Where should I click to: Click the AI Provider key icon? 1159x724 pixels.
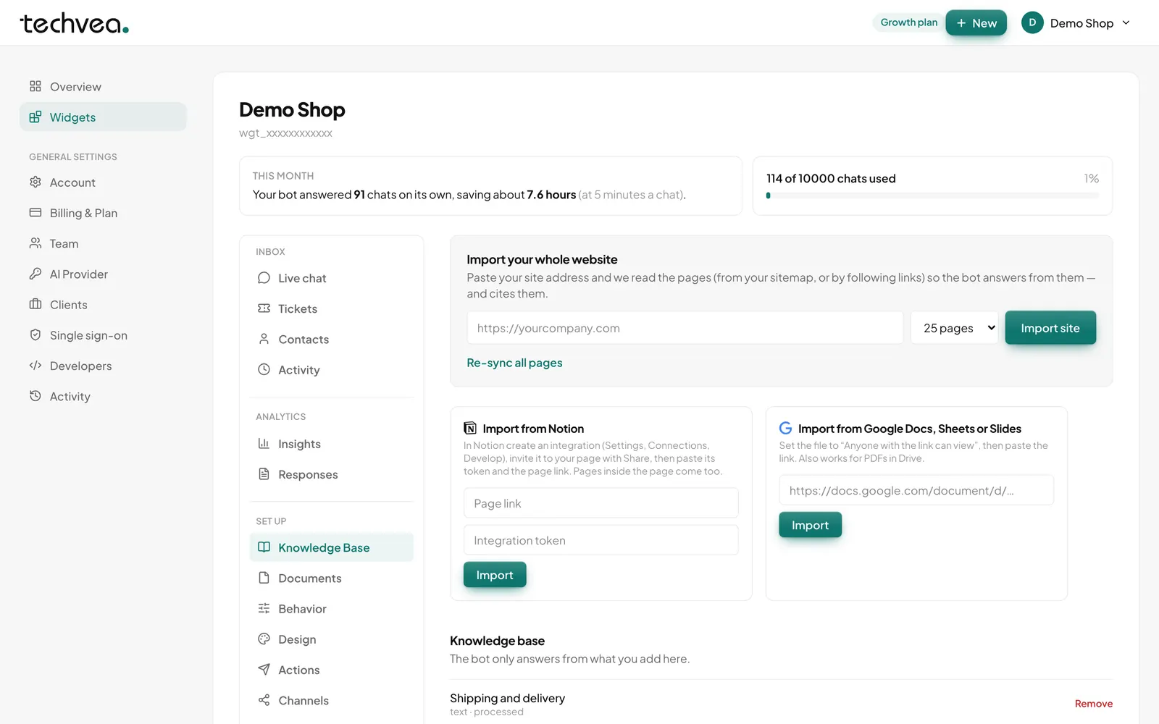(x=35, y=274)
